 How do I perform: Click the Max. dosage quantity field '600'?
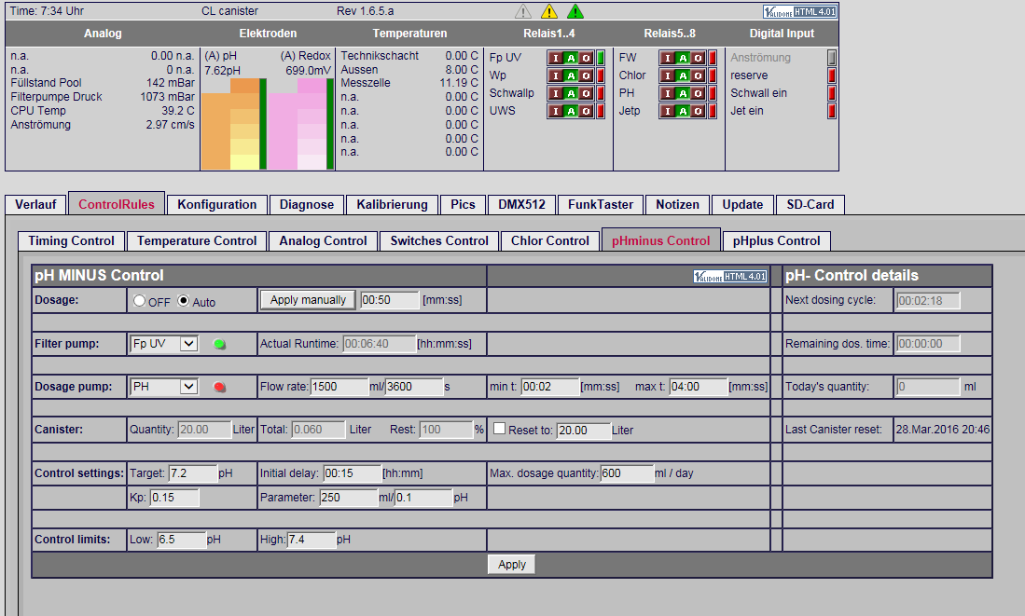pos(626,473)
